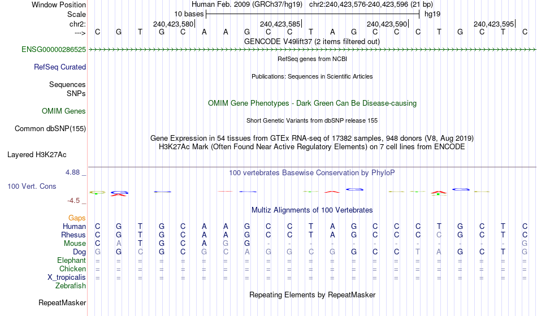This screenshot has width=537, height=316.
Task: Open Publications: Sequences in Scientific Articles title
Action: tap(312, 76)
